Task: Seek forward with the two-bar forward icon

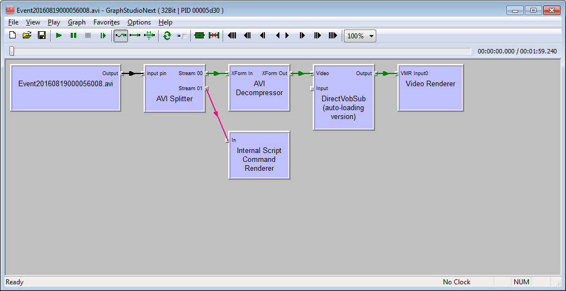Action: [302, 36]
